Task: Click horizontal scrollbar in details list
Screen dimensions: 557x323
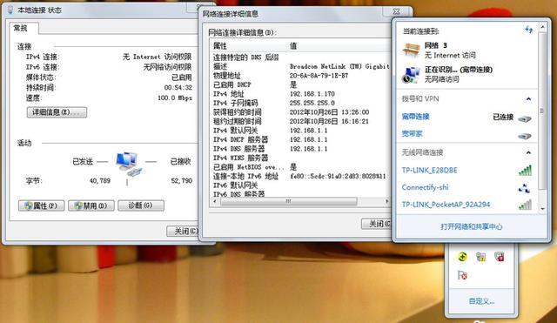Action: [x=288, y=201]
